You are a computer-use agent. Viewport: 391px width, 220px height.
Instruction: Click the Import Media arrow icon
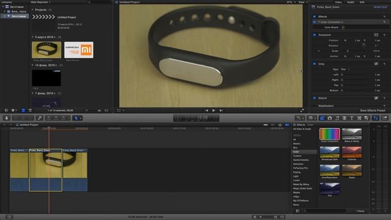[7, 118]
